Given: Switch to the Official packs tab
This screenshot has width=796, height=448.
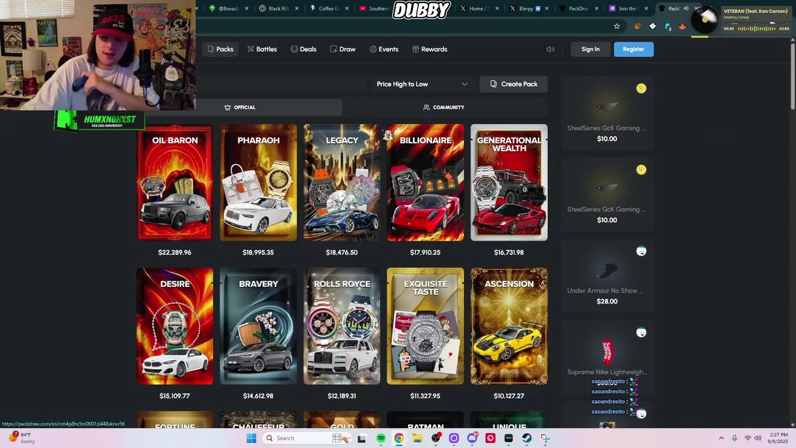Looking at the screenshot, I should tap(239, 107).
